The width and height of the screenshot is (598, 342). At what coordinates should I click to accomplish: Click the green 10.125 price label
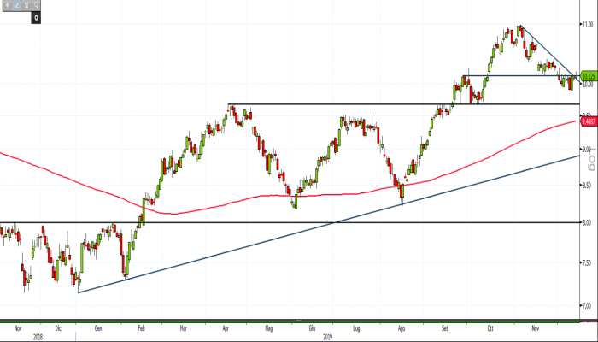[x=587, y=75]
